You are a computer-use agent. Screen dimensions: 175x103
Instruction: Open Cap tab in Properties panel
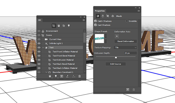click(x=108, y=16)
